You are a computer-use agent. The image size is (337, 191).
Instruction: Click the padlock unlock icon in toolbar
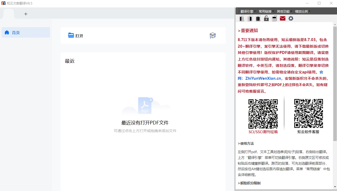click(x=266, y=18)
